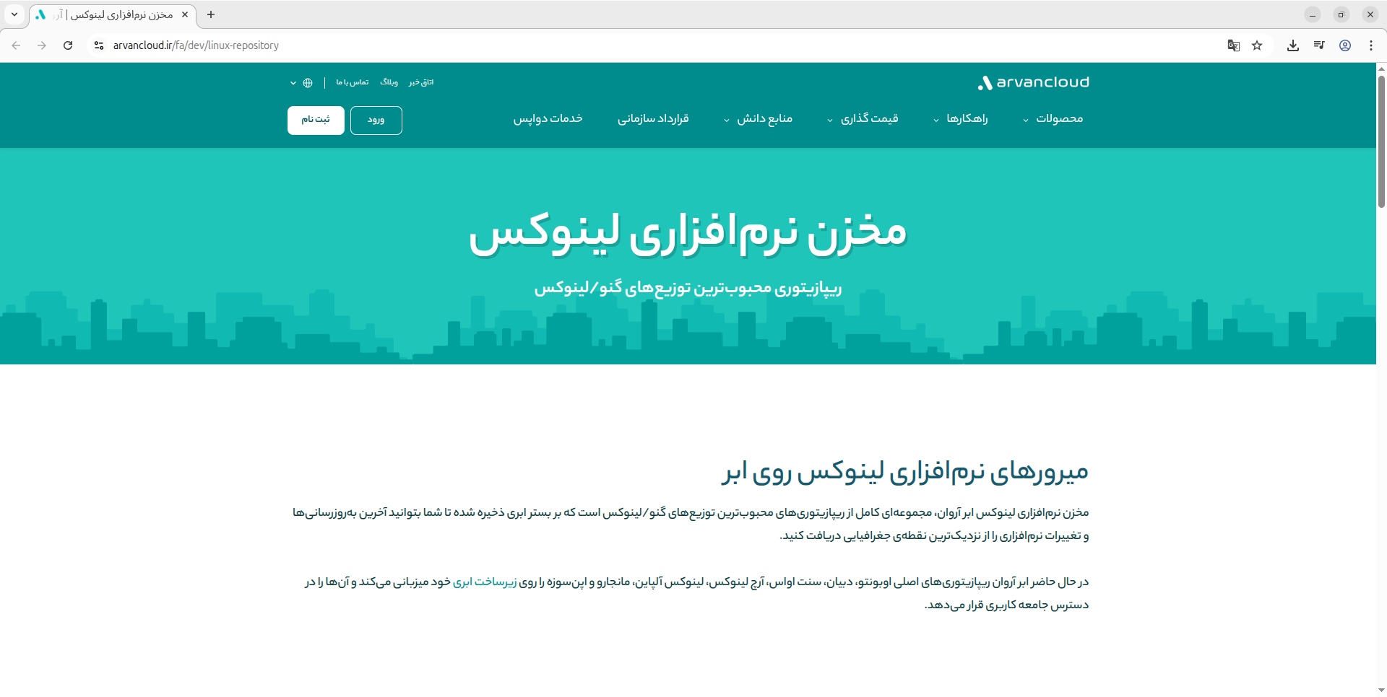Open the globe language selector icon
Screen dimensions: 1387x697
pos(308,82)
